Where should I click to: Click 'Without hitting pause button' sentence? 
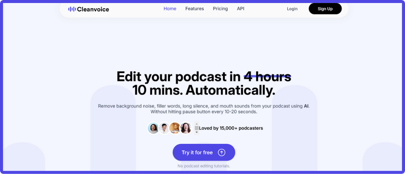[204, 112]
